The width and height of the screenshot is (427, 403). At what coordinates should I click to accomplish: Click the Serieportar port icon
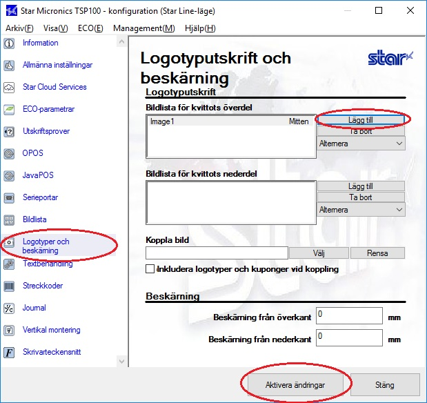9,198
